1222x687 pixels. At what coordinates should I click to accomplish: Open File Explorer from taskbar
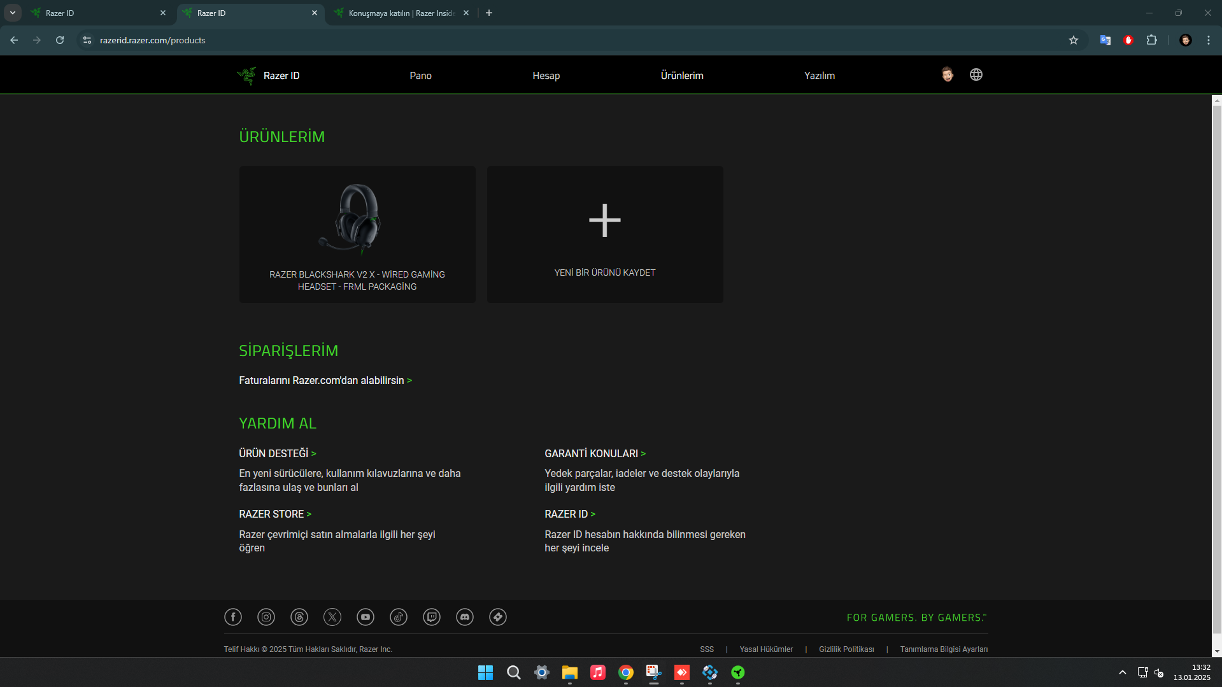click(570, 672)
